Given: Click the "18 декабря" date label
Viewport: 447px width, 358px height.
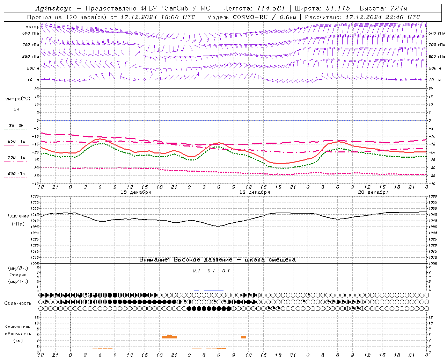Looking at the screenshot, I should coord(136,192).
